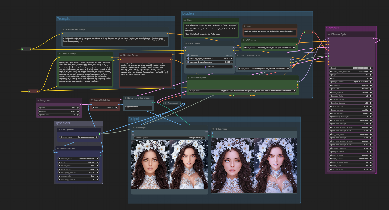Click the LoRa Loader node collapse dot

(x=186, y=44)
